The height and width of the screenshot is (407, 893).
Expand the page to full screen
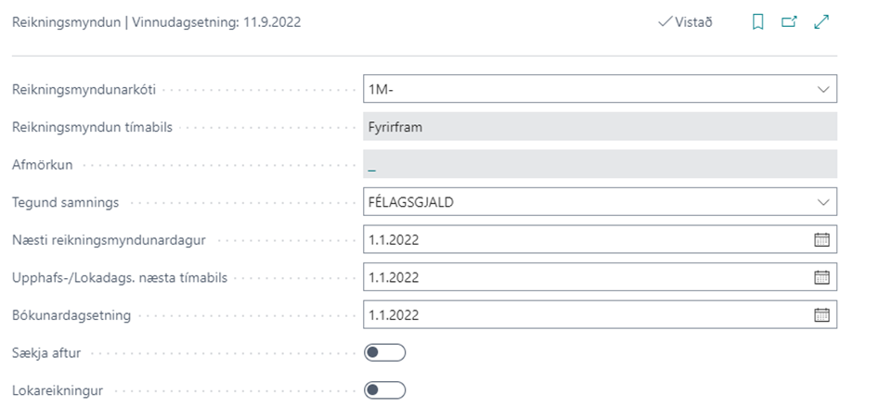822,22
